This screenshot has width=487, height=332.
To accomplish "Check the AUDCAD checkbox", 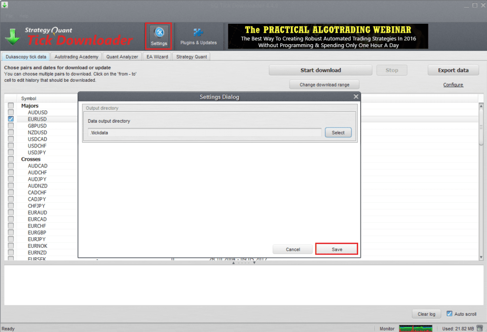I will 11,166.
